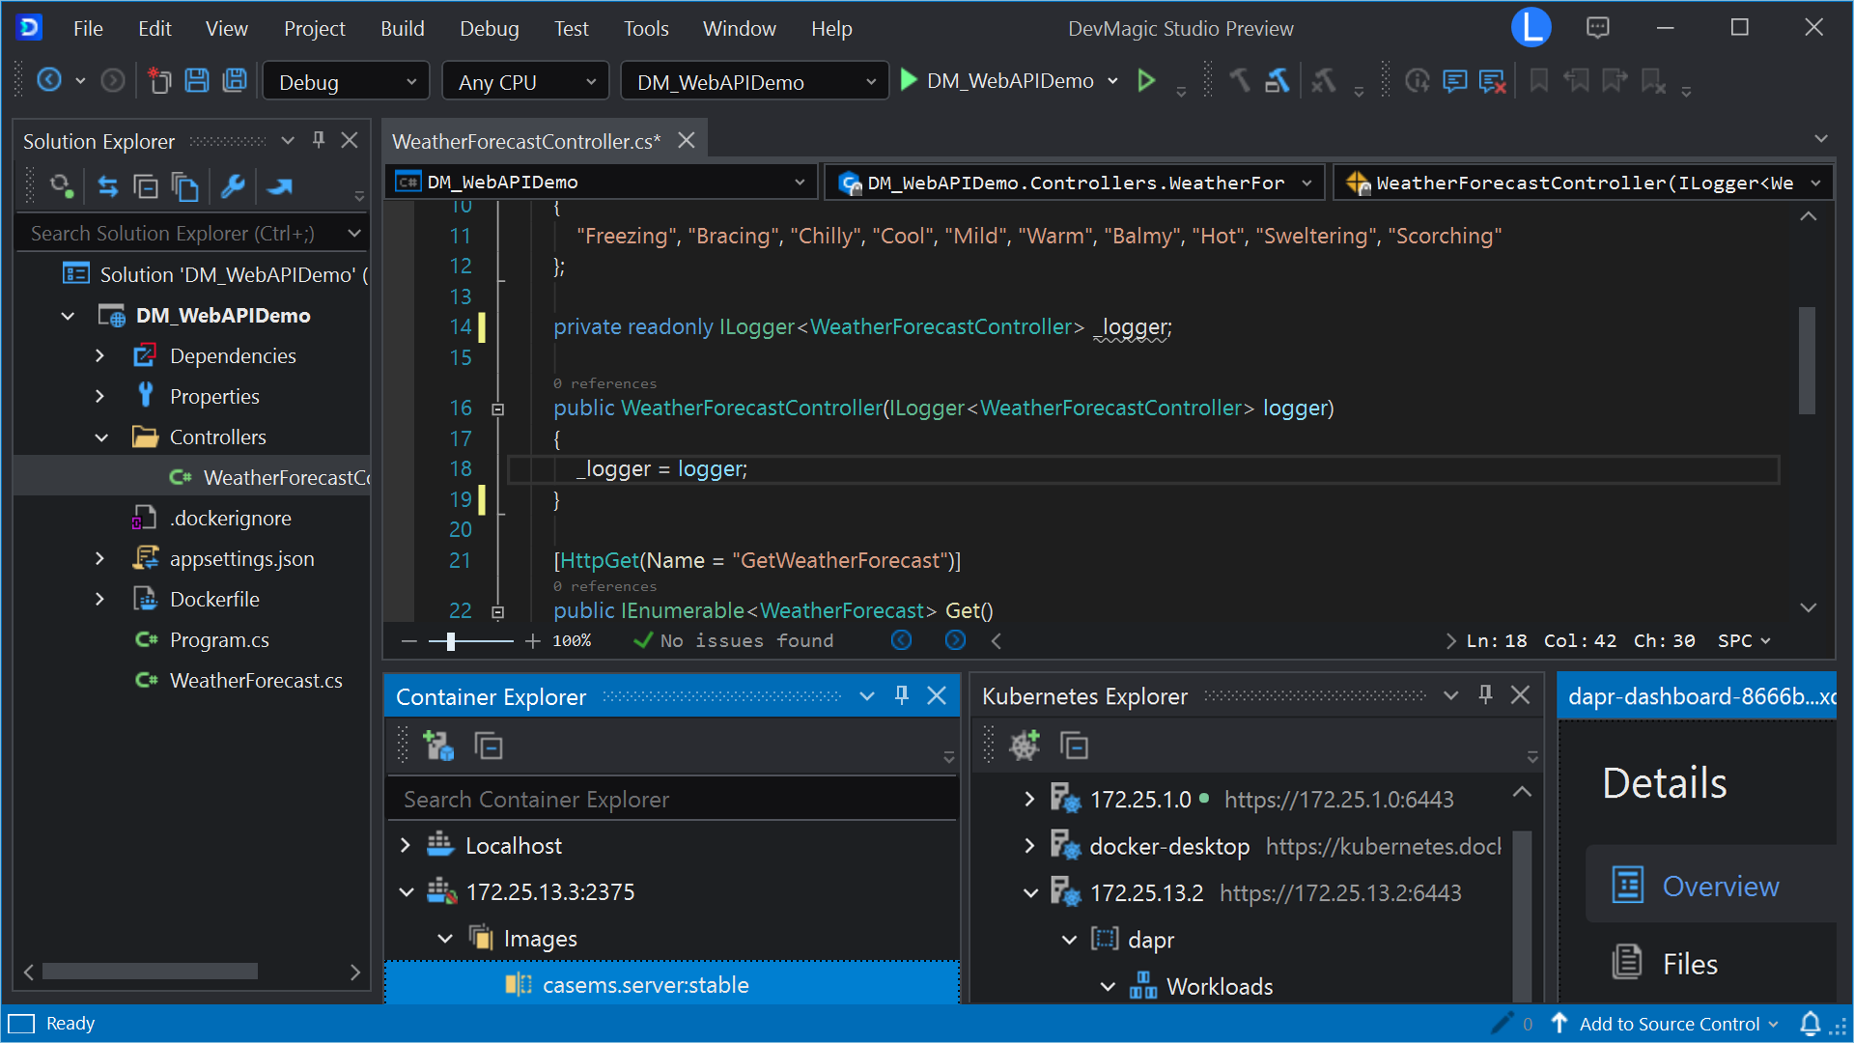Collapse the Images node
Screen dimensions: 1854x1043
click(x=445, y=939)
